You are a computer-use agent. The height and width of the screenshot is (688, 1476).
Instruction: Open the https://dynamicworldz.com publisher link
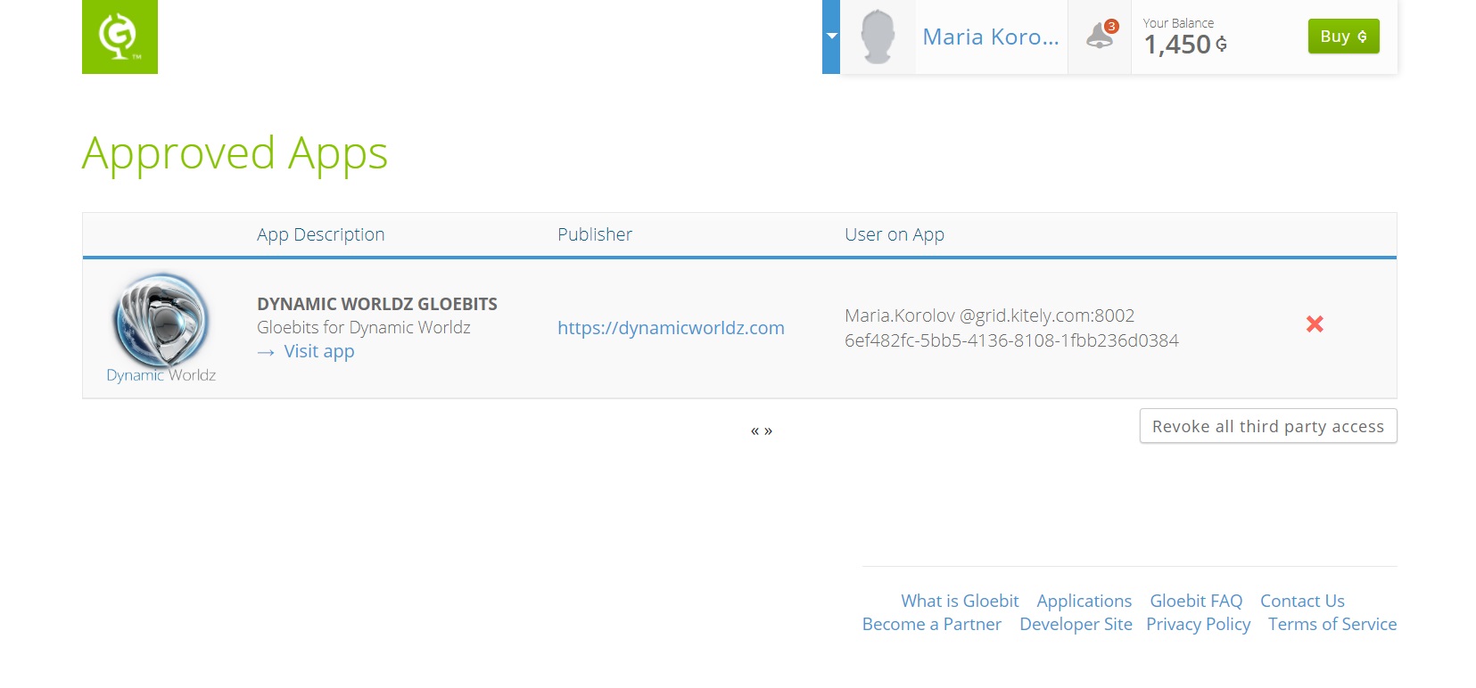(x=671, y=328)
